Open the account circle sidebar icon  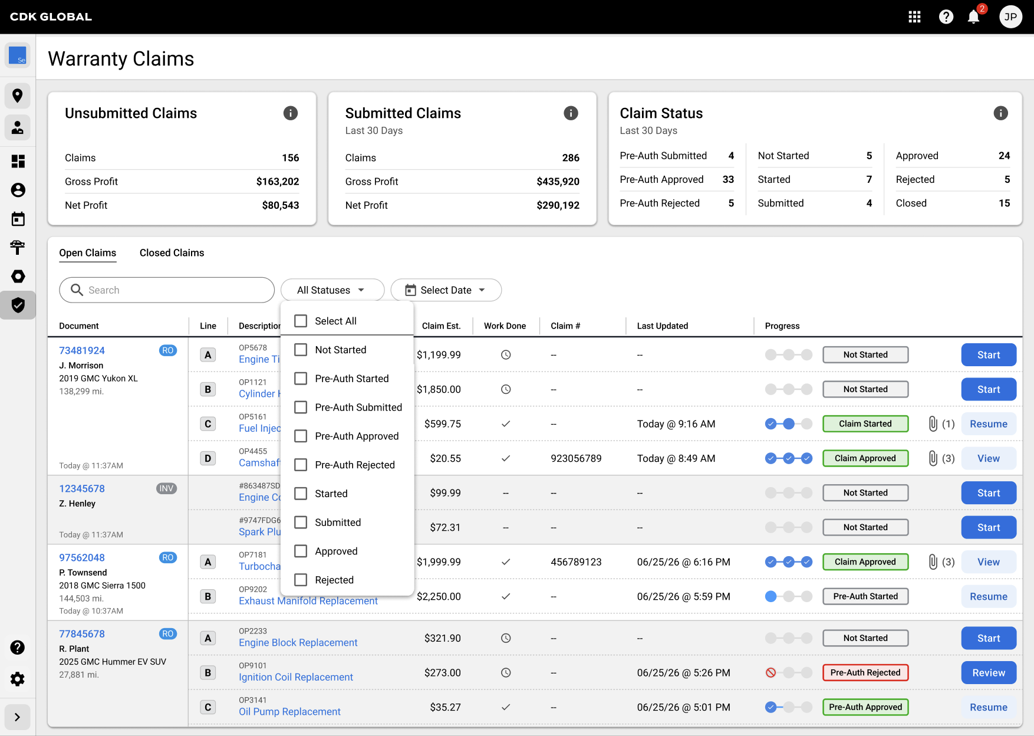(18, 190)
